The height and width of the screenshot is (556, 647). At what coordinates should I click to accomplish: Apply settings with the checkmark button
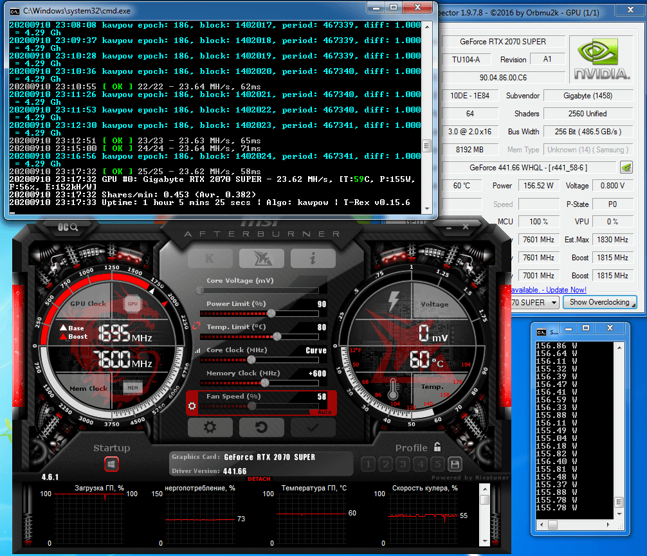pyautogui.click(x=313, y=427)
